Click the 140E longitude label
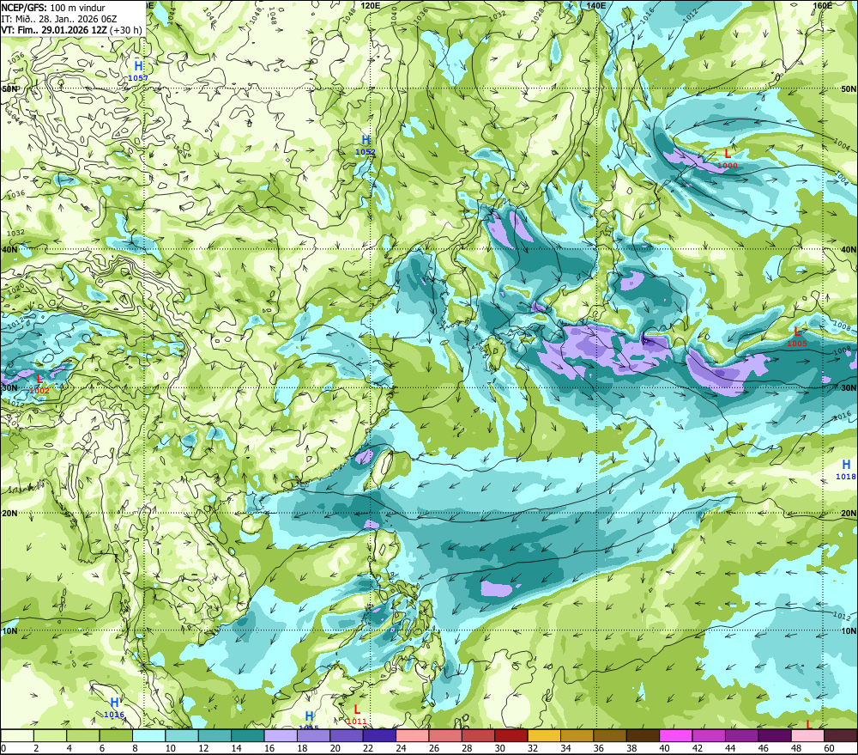858x755 pixels. point(596,5)
